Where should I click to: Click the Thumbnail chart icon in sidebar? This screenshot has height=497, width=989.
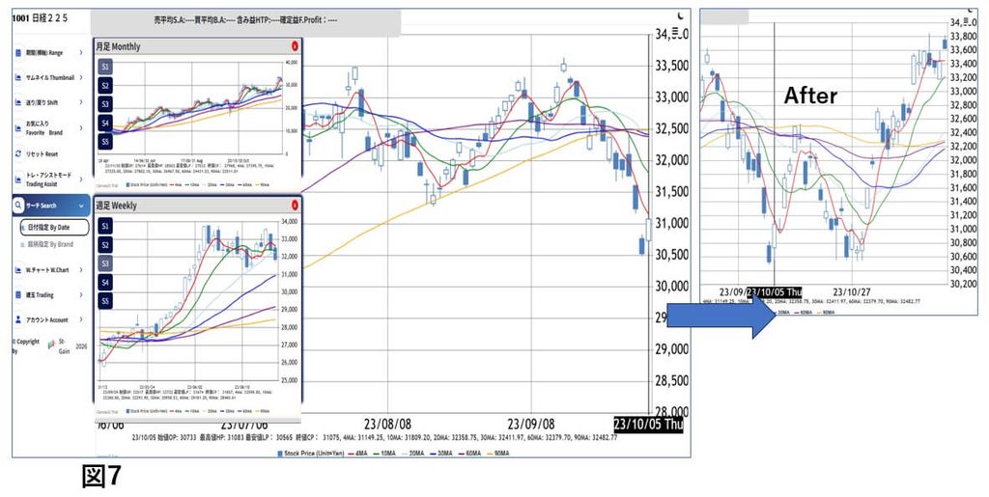click(17, 77)
